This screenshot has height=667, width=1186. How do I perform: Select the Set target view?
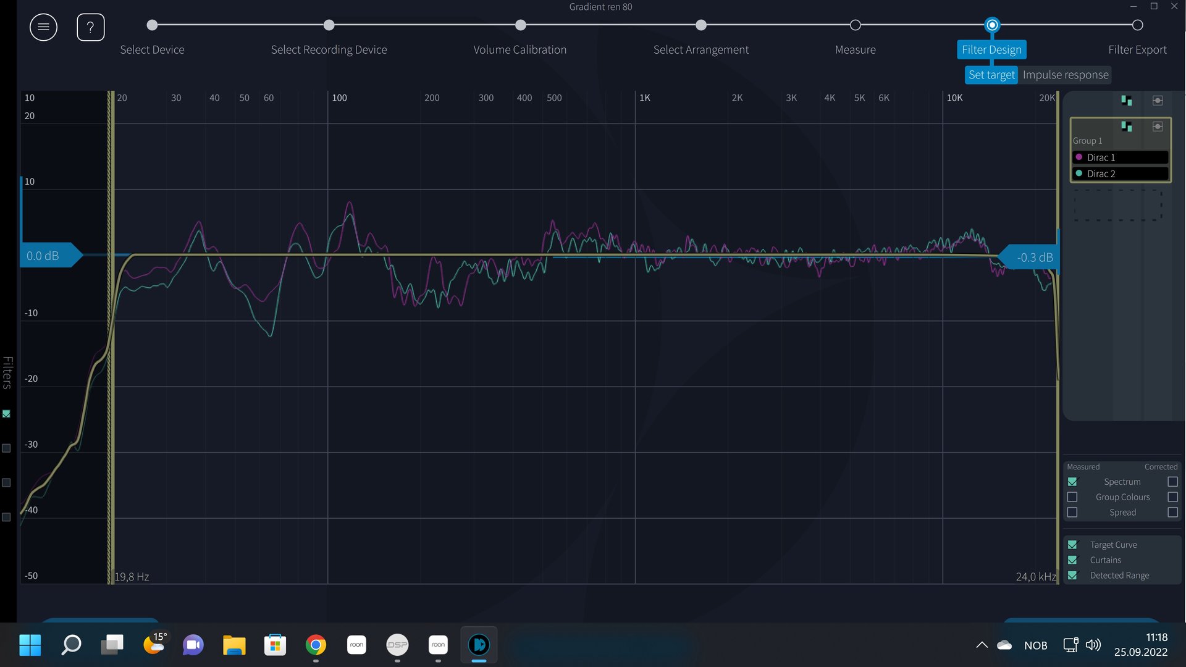click(991, 75)
